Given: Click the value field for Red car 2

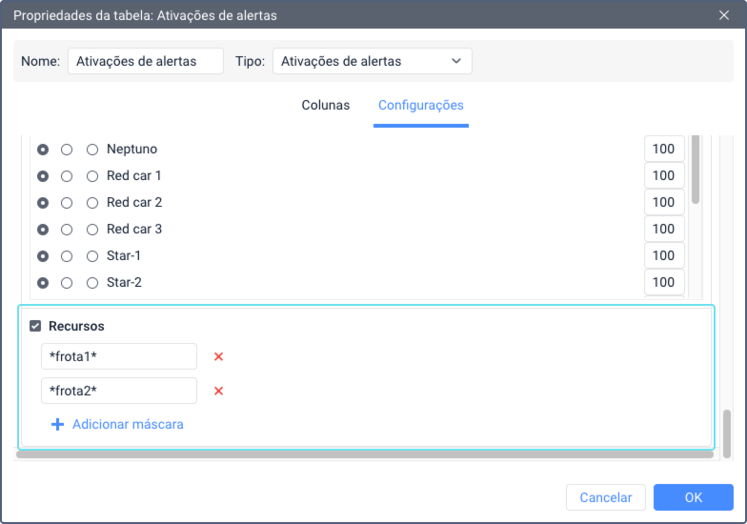Looking at the screenshot, I should click(664, 203).
